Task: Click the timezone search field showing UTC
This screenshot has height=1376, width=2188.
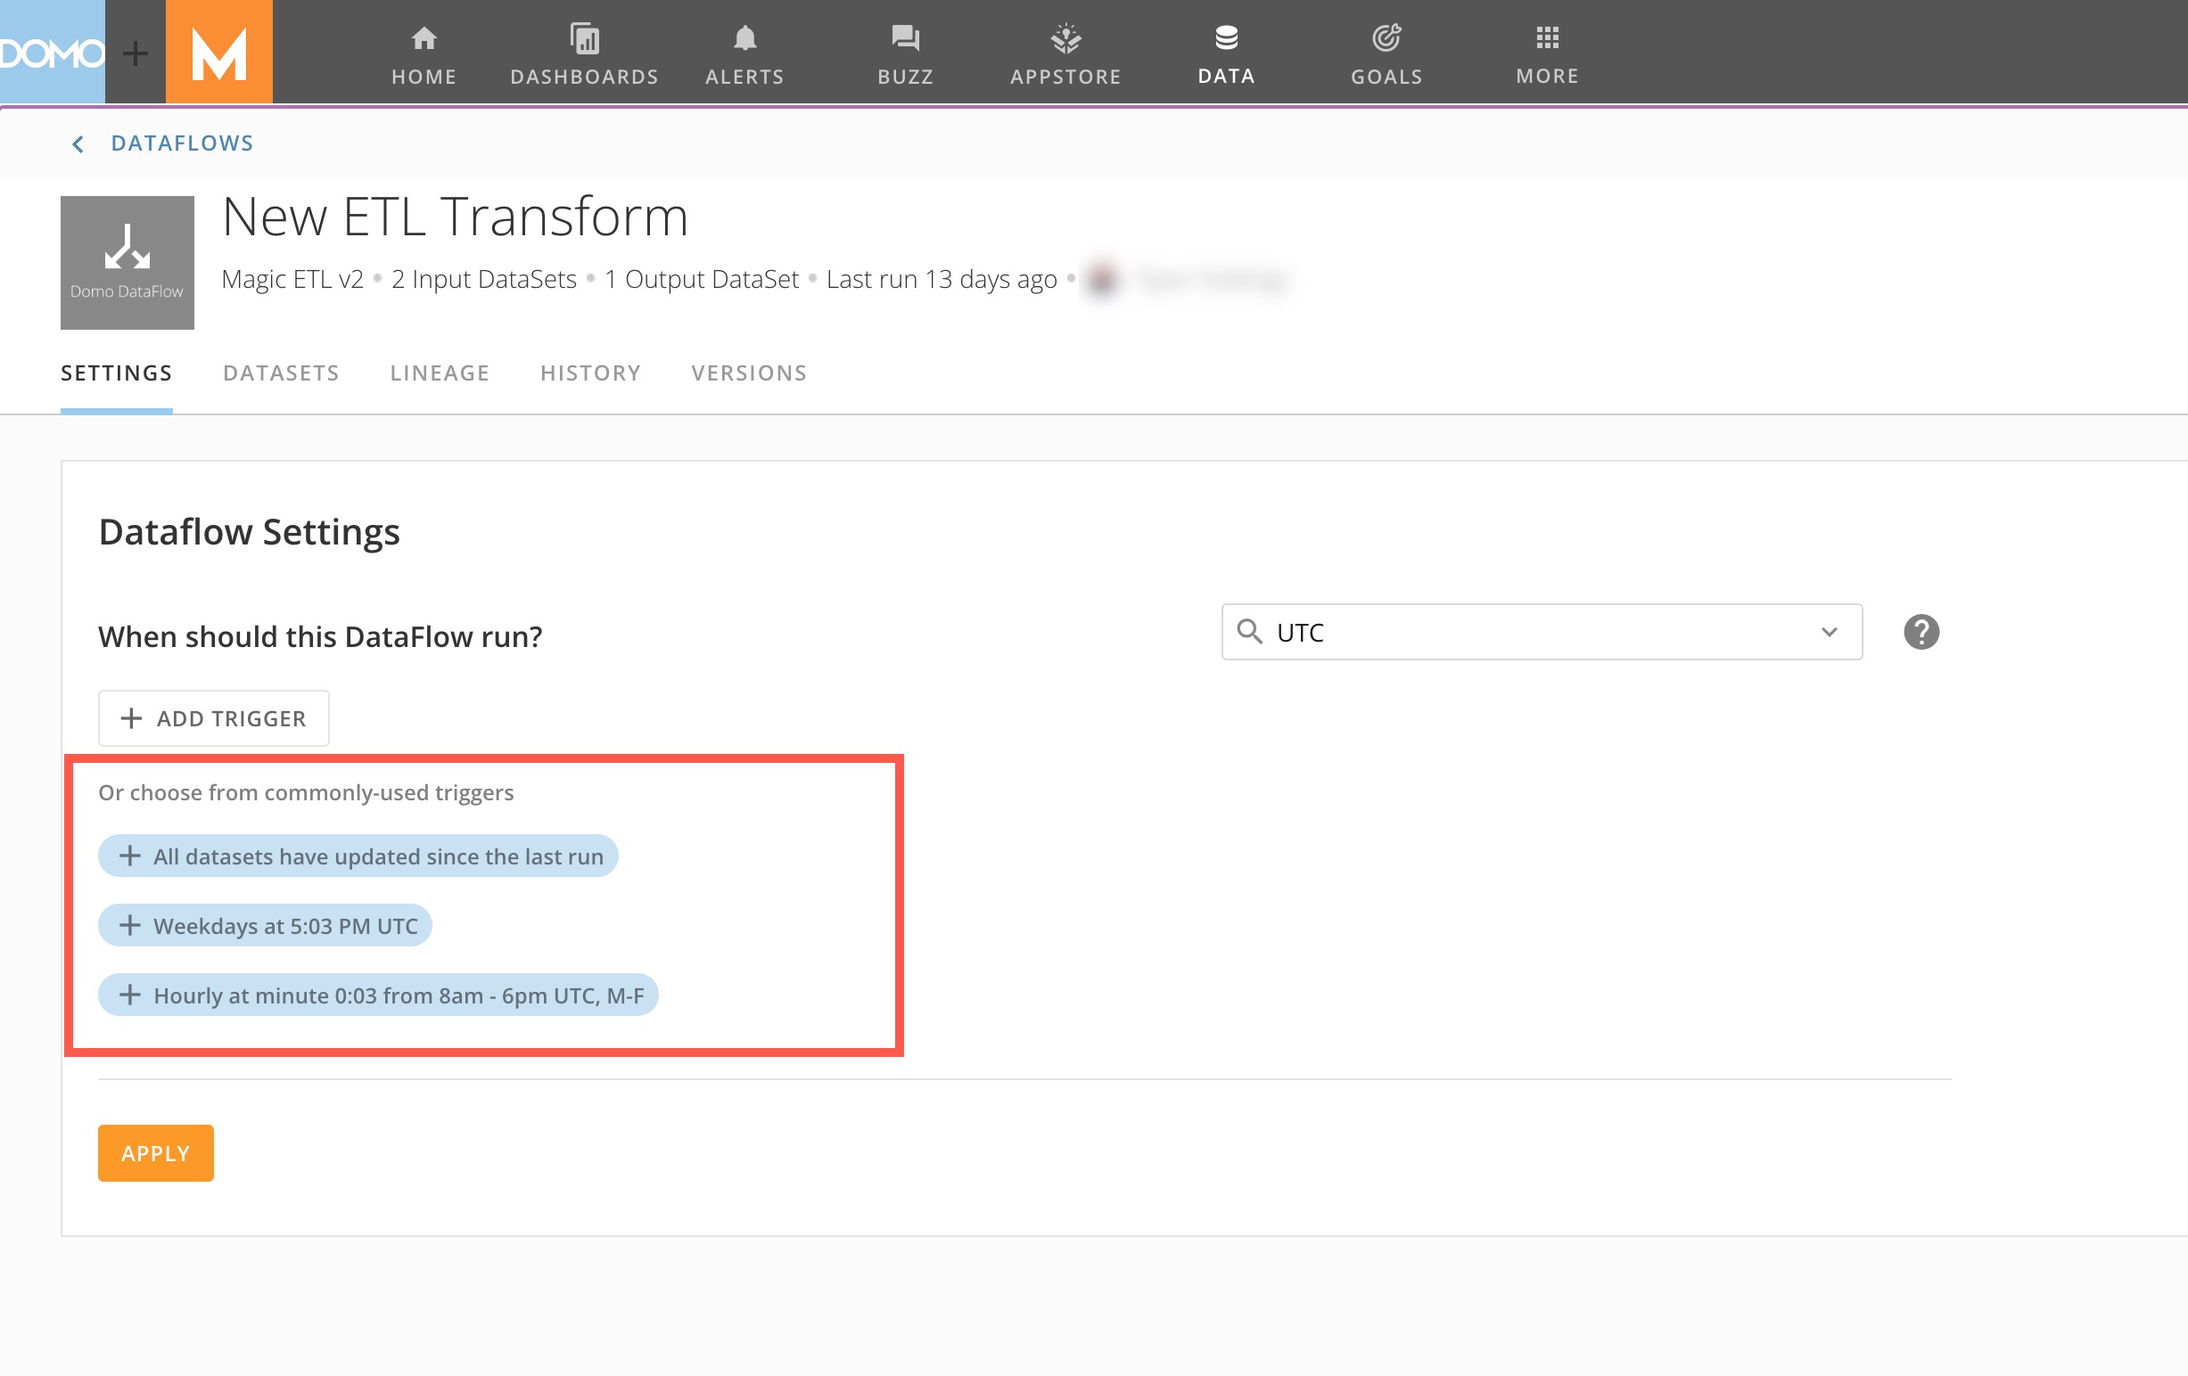Action: [x=1526, y=632]
